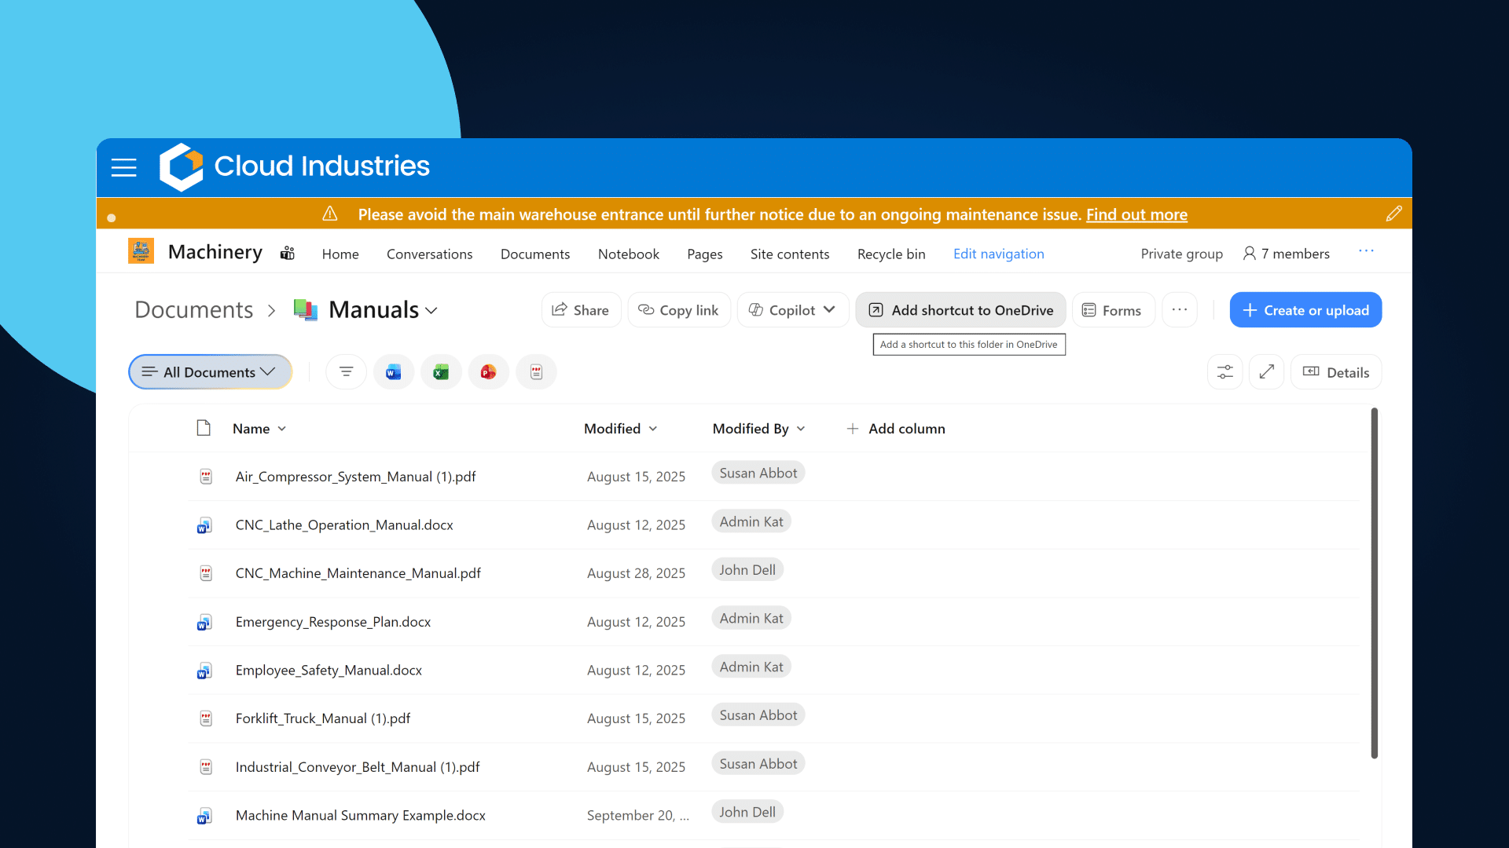Open the hamburger navigation menu
Screen dimensions: 1509x848
(124, 167)
